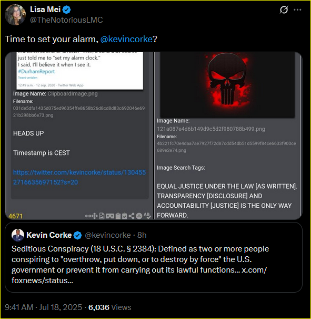Click the horizontal resize arrows icon

pyautogui.click(x=88, y=216)
